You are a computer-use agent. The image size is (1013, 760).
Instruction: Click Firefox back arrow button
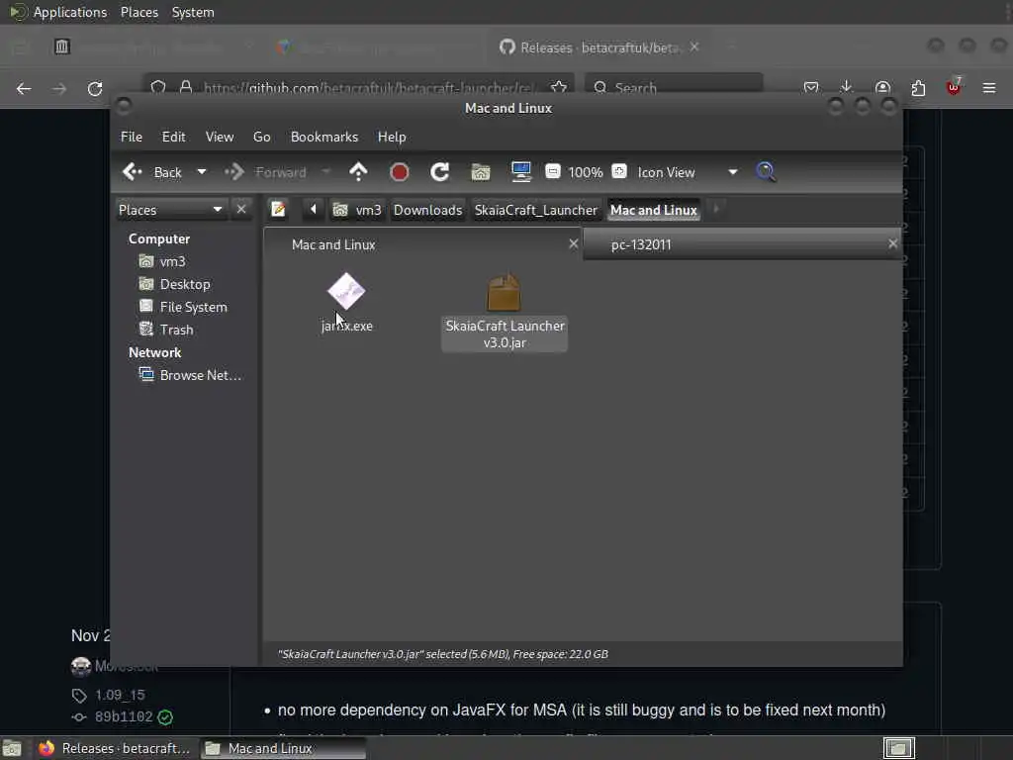coord(24,88)
